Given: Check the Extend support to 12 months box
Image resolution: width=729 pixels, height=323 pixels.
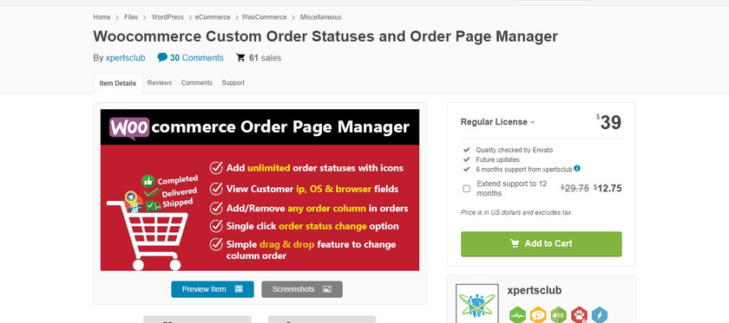Looking at the screenshot, I should click(x=466, y=189).
